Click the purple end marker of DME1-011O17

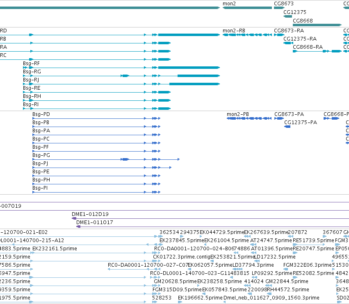pyautogui.click(x=78, y=227)
